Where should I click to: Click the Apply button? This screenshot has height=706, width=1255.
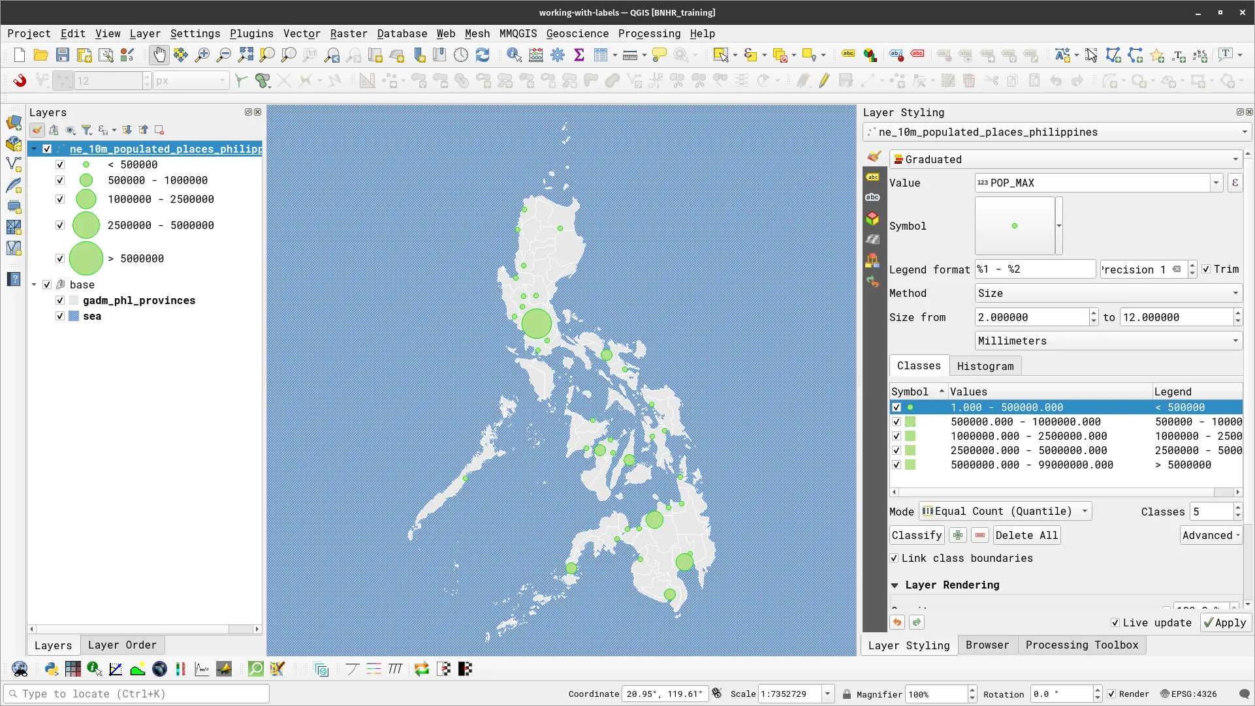1225,622
